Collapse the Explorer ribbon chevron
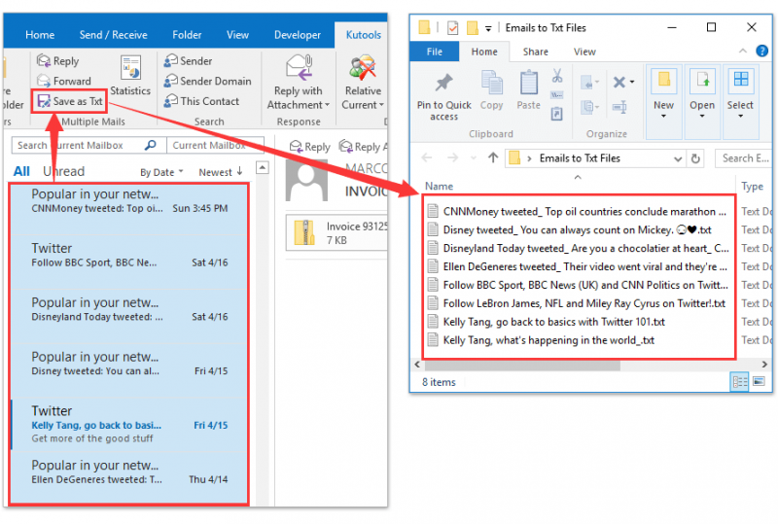 [742, 51]
